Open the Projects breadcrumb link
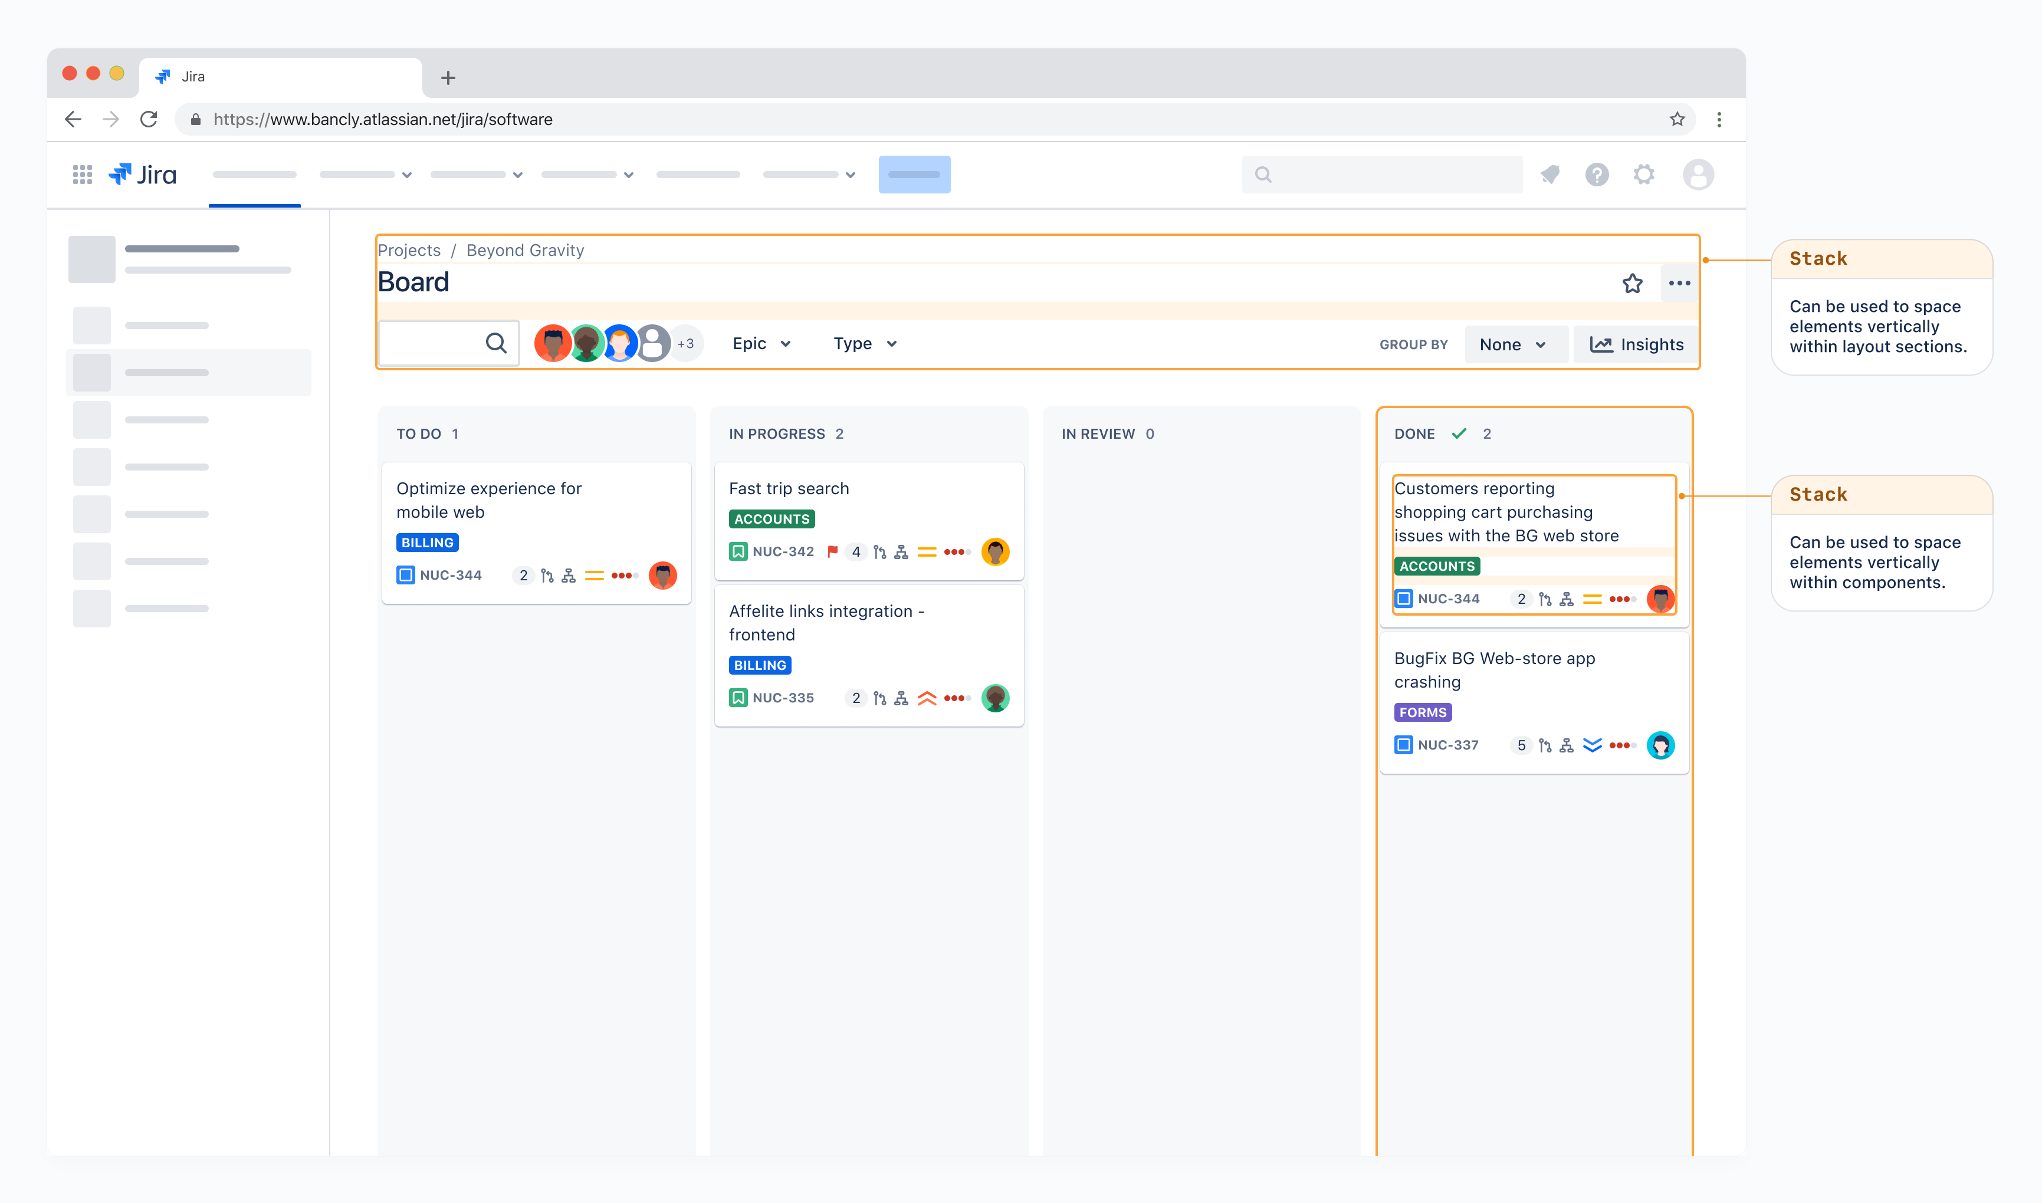The image size is (2042, 1203). tap(409, 251)
